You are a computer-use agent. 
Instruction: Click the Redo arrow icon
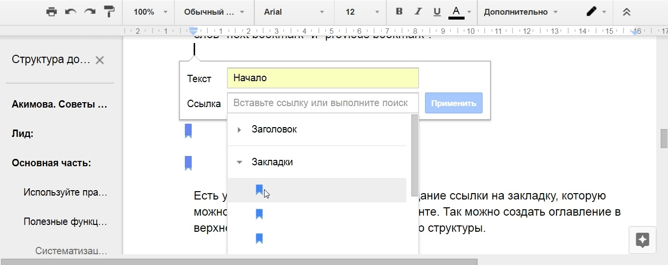coord(89,12)
